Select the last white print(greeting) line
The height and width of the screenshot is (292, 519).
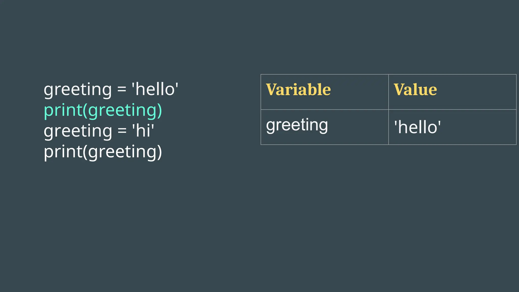click(x=103, y=152)
